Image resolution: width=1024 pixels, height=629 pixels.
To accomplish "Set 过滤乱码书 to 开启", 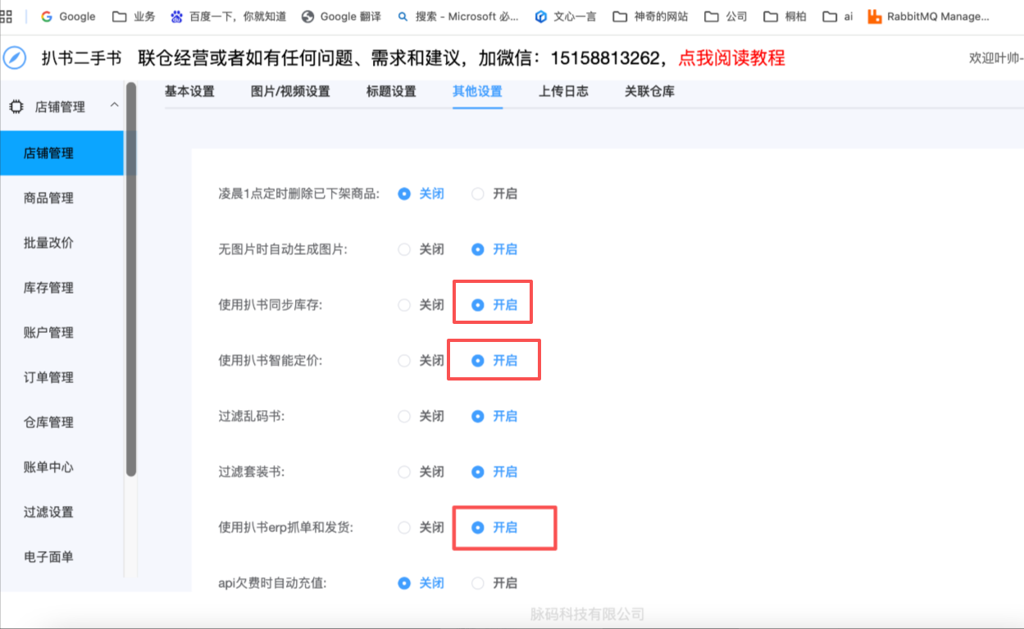I will coord(494,417).
